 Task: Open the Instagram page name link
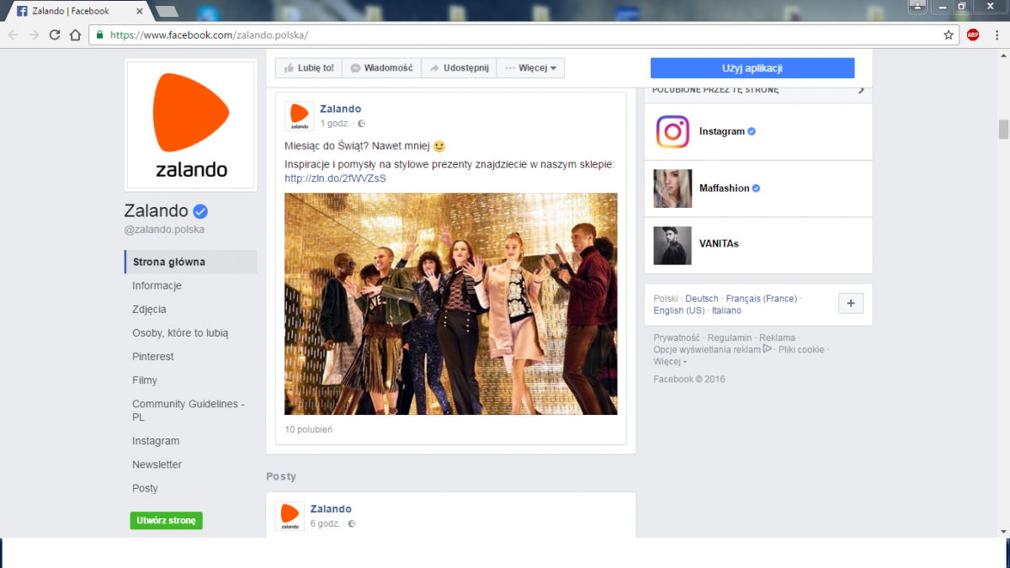pyautogui.click(x=722, y=131)
